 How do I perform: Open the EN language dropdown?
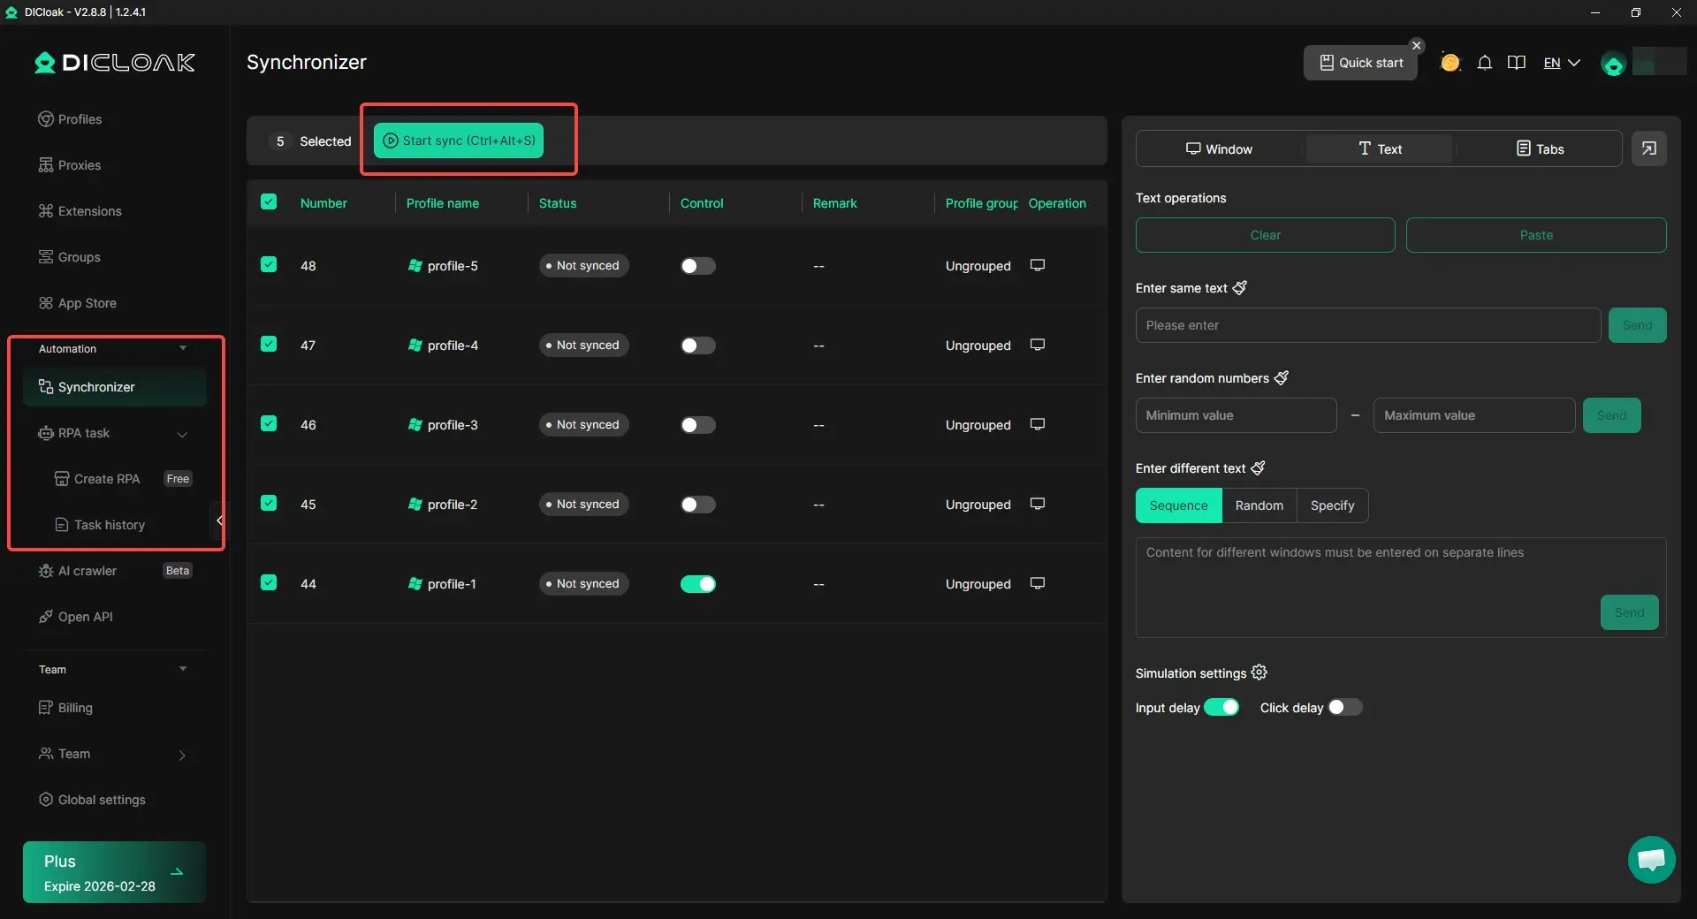(x=1561, y=63)
